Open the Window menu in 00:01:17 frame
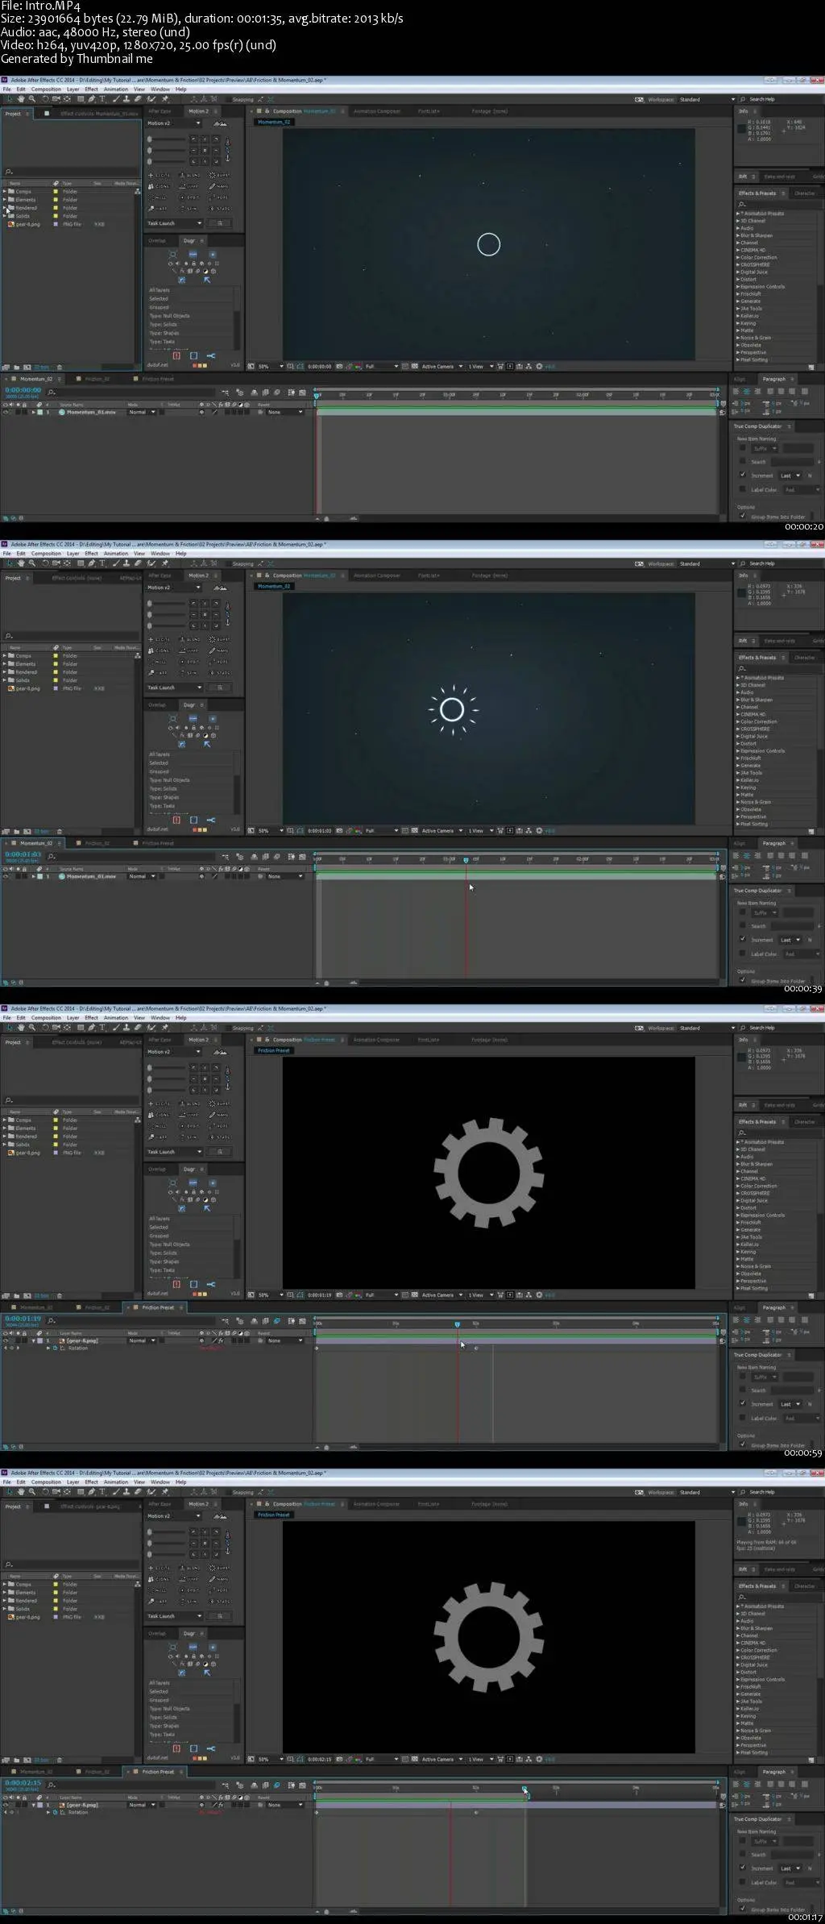 tap(160, 1482)
